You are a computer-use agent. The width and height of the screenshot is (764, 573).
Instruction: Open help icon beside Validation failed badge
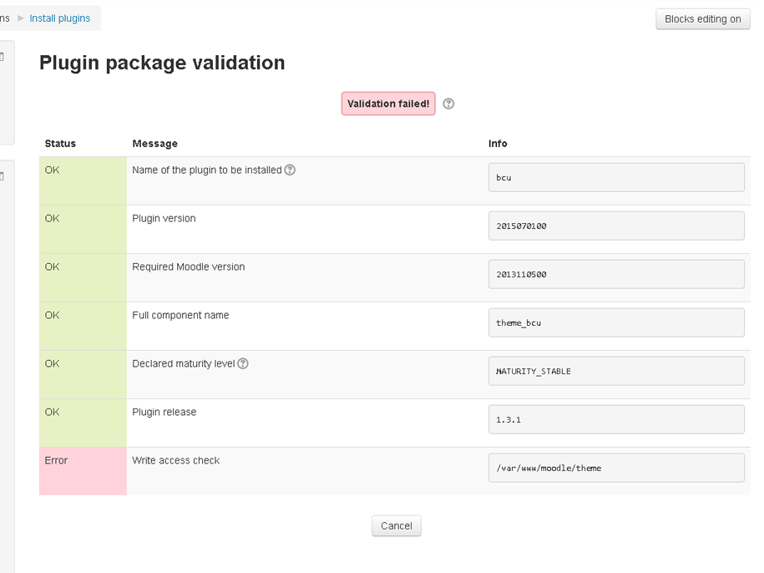448,104
